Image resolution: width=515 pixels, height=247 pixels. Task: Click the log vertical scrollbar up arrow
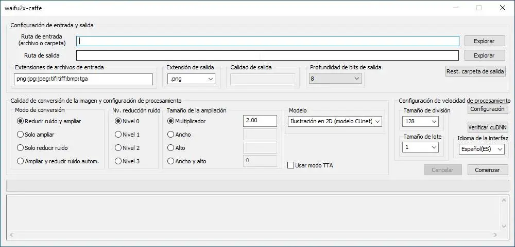(x=504, y=200)
